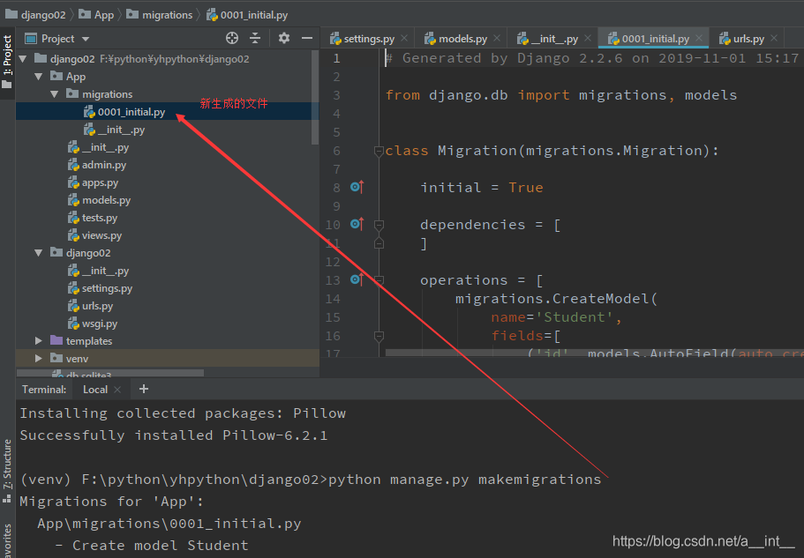Viewport: 804px width, 558px height.
Task: Click 'makemigrations' text in terminal
Action: pos(539,480)
